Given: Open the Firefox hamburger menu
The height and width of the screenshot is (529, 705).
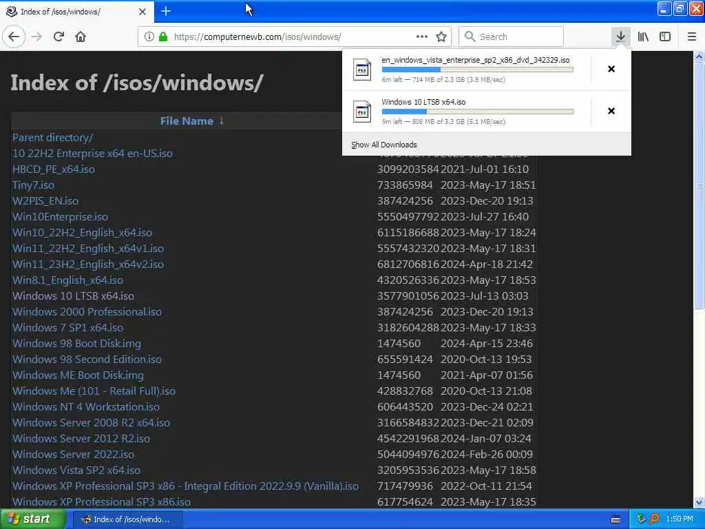Looking at the screenshot, I should click(692, 37).
